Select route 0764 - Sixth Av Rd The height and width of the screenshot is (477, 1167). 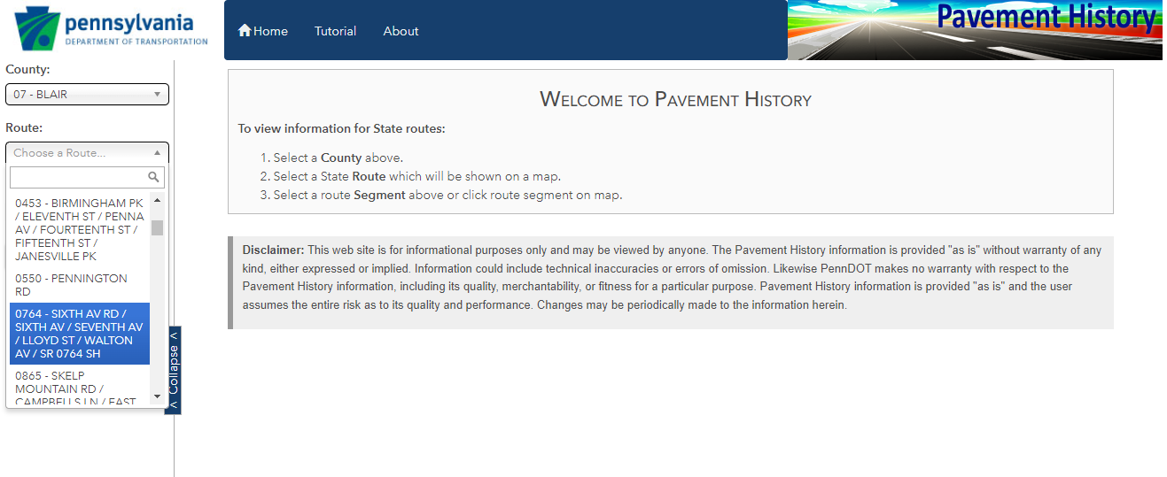[79, 334]
